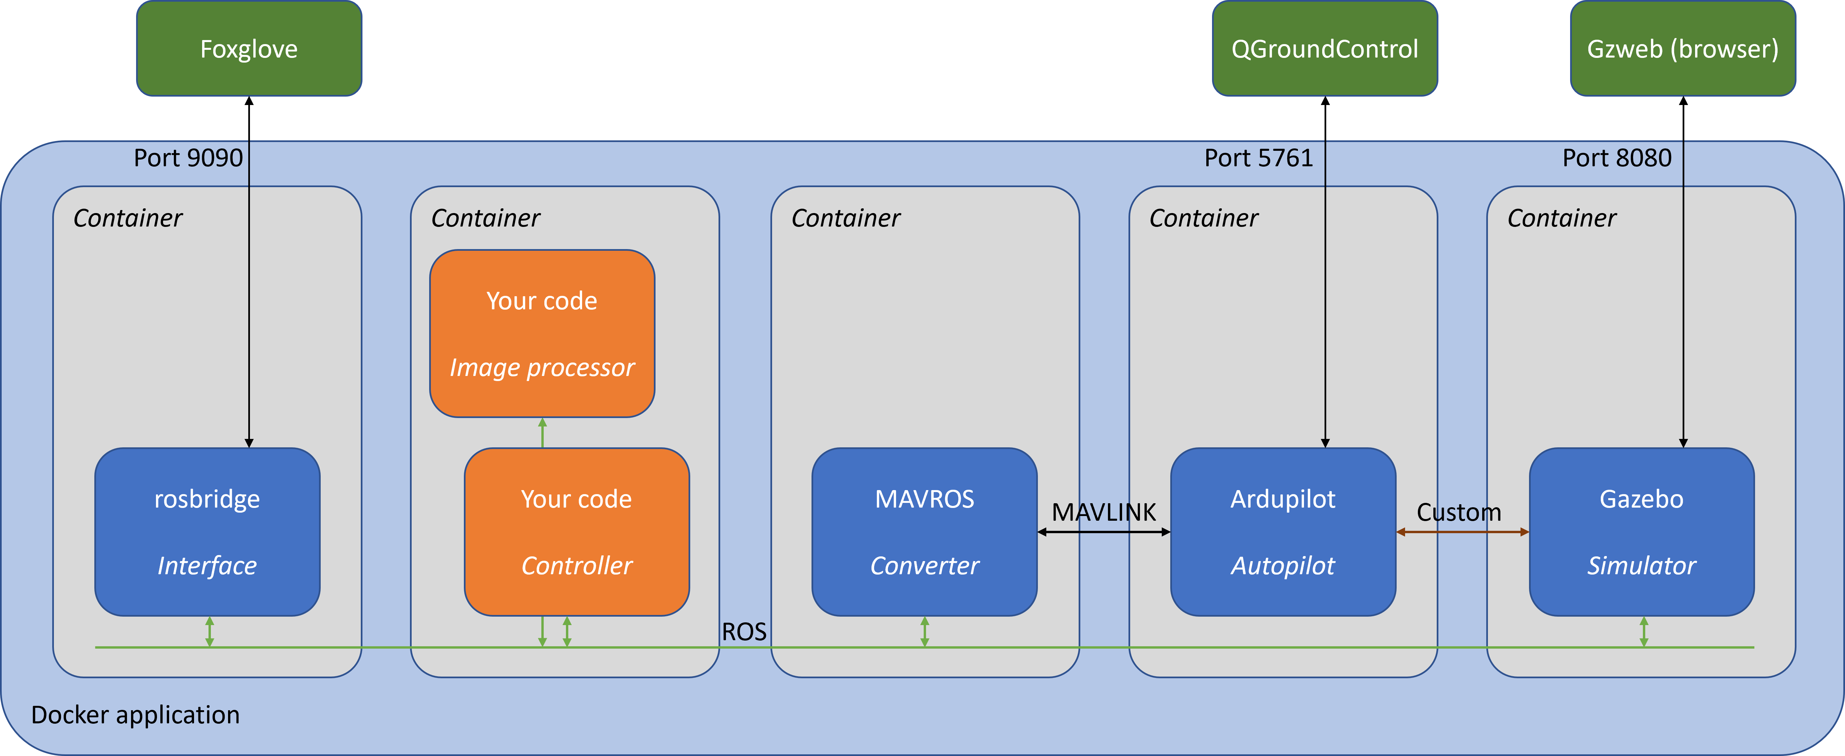This screenshot has width=1845, height=756.
Task: Click the Port 9090 label
Action: [x=188, y=158]
